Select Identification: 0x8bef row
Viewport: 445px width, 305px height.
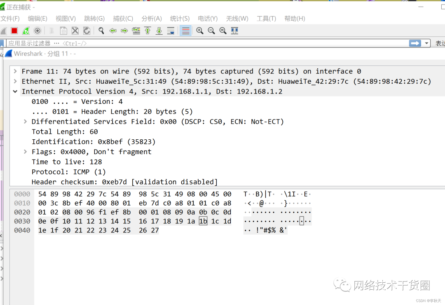click(x=94, y=142)
